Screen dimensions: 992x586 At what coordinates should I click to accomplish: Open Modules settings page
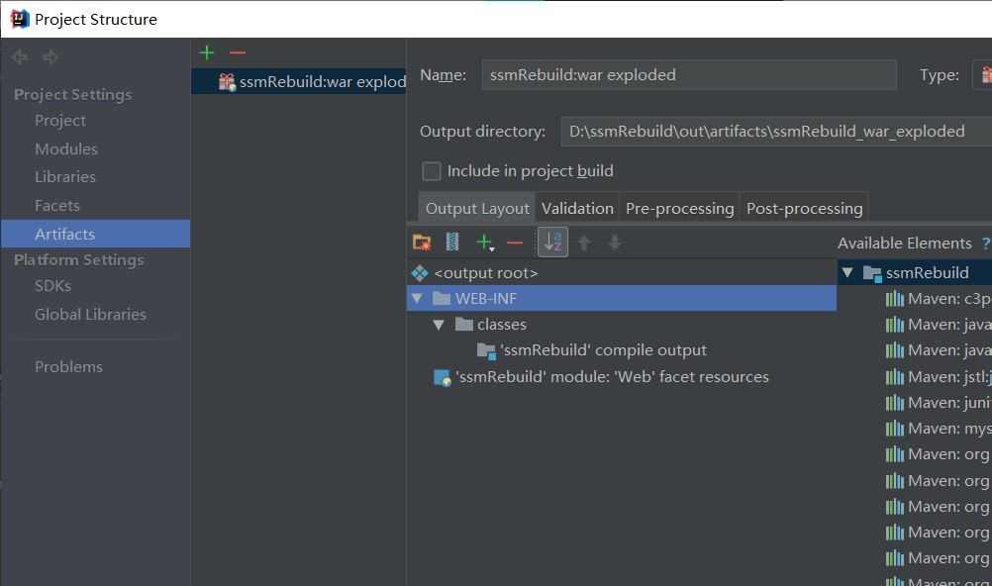coord(66,148)
